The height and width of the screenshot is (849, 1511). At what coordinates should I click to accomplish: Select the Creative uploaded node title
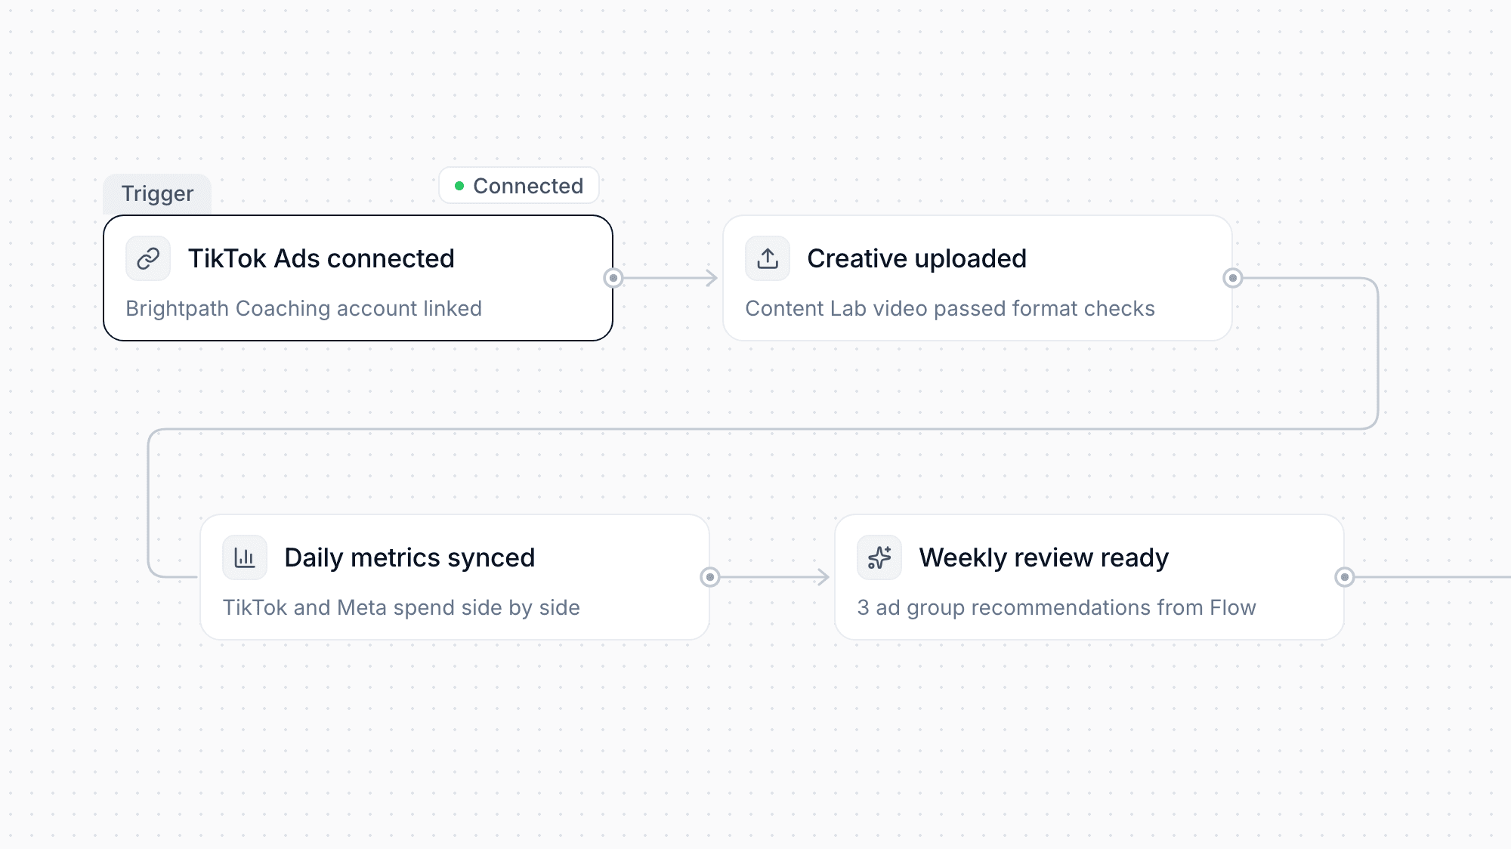click(x=916, y=258)
